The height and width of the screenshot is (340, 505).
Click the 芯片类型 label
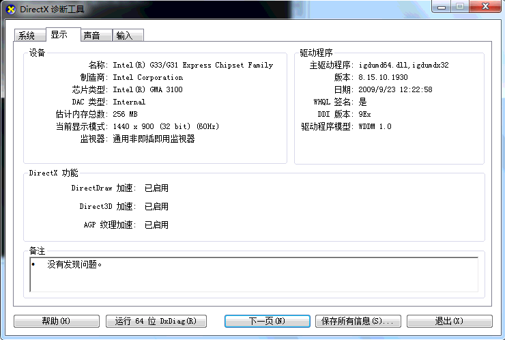(x=90, y=89)
